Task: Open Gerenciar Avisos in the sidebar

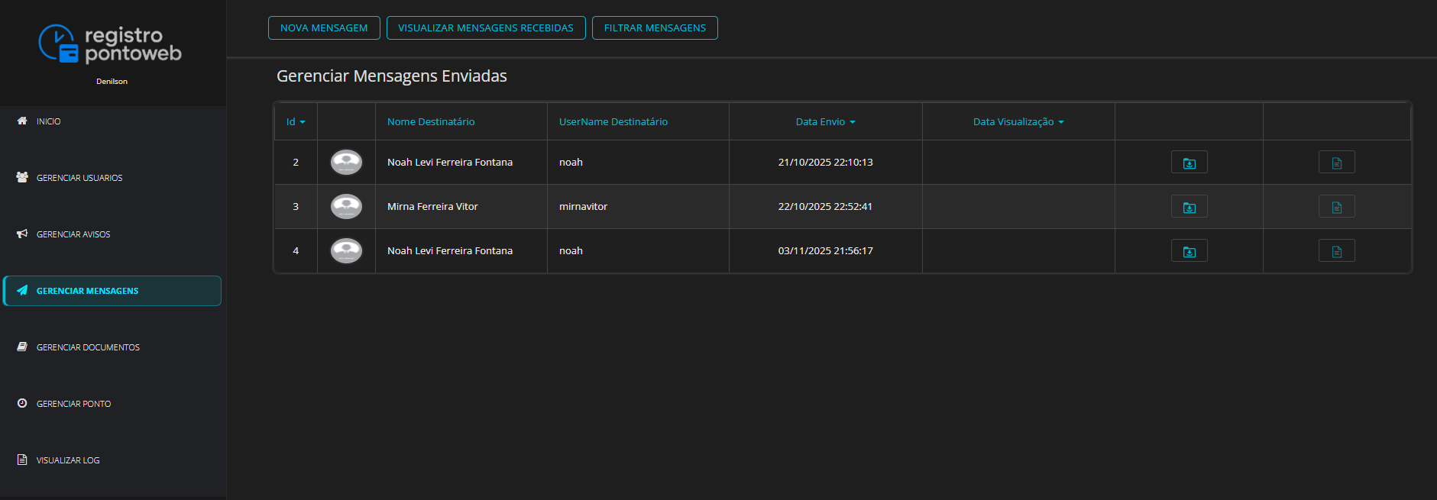Action: click(73, 234)
